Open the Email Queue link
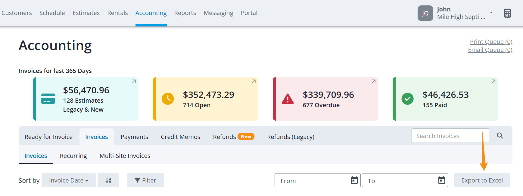The image size is (523, 196). (x=490, y=50)
